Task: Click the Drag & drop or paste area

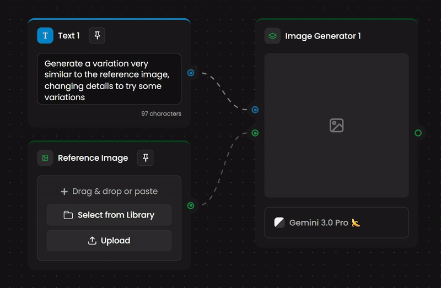Action: 109,192
